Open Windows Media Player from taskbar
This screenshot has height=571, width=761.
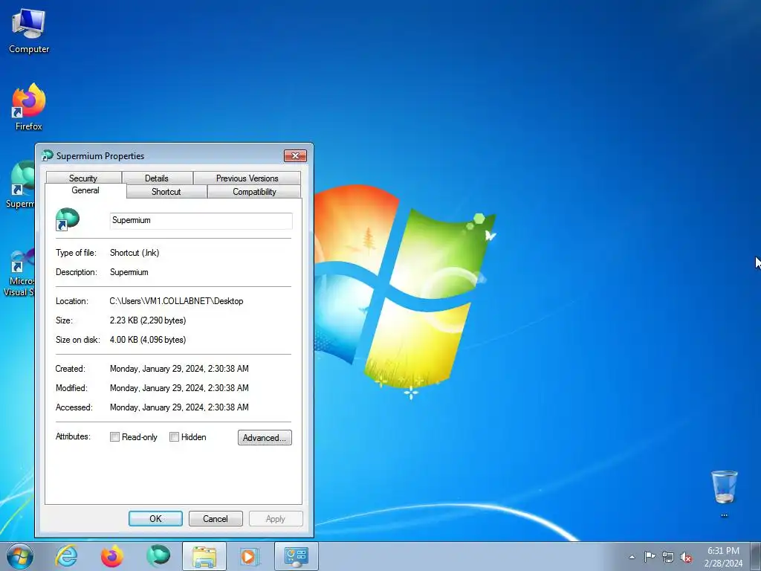tap(250, 556)
